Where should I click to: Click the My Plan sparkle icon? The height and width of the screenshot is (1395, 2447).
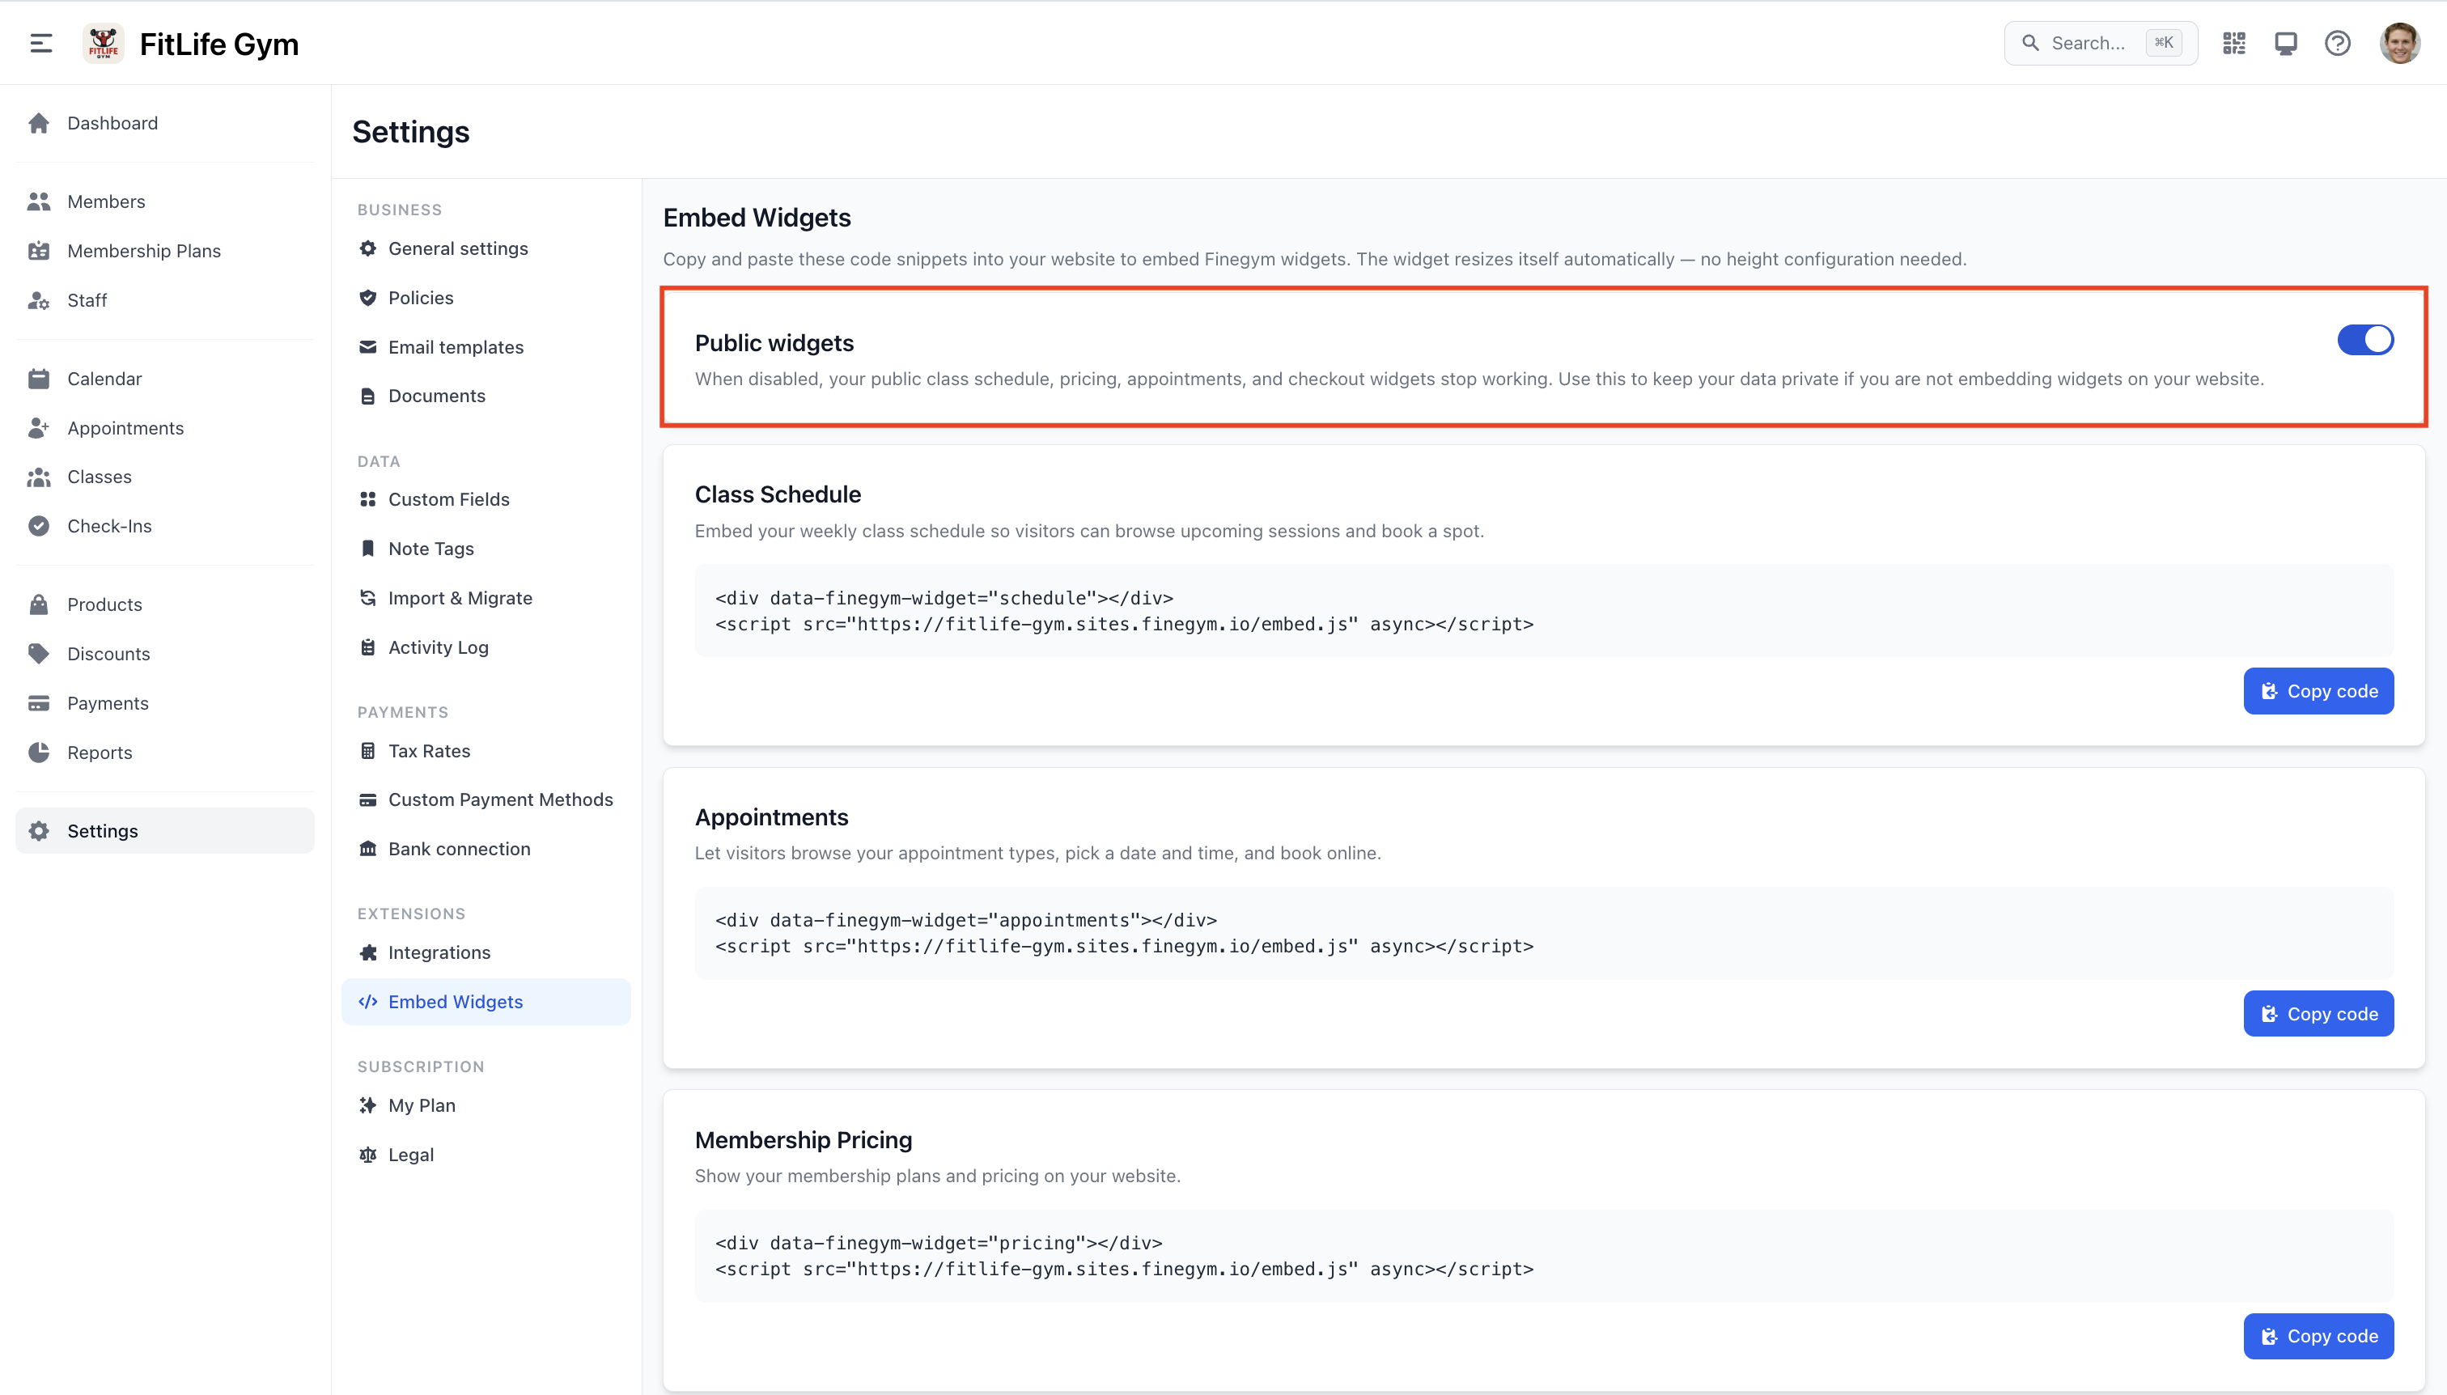pos(368,1105)
